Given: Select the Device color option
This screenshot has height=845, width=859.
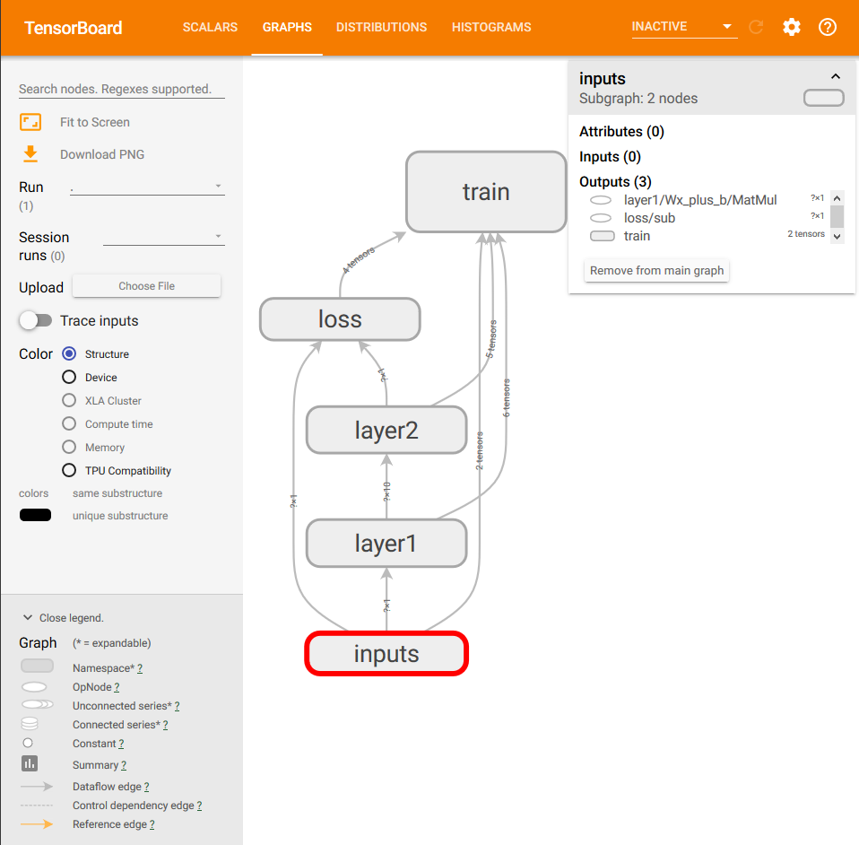Looking at the screenshot, I should pyautogui.click(x=69, y=377).
